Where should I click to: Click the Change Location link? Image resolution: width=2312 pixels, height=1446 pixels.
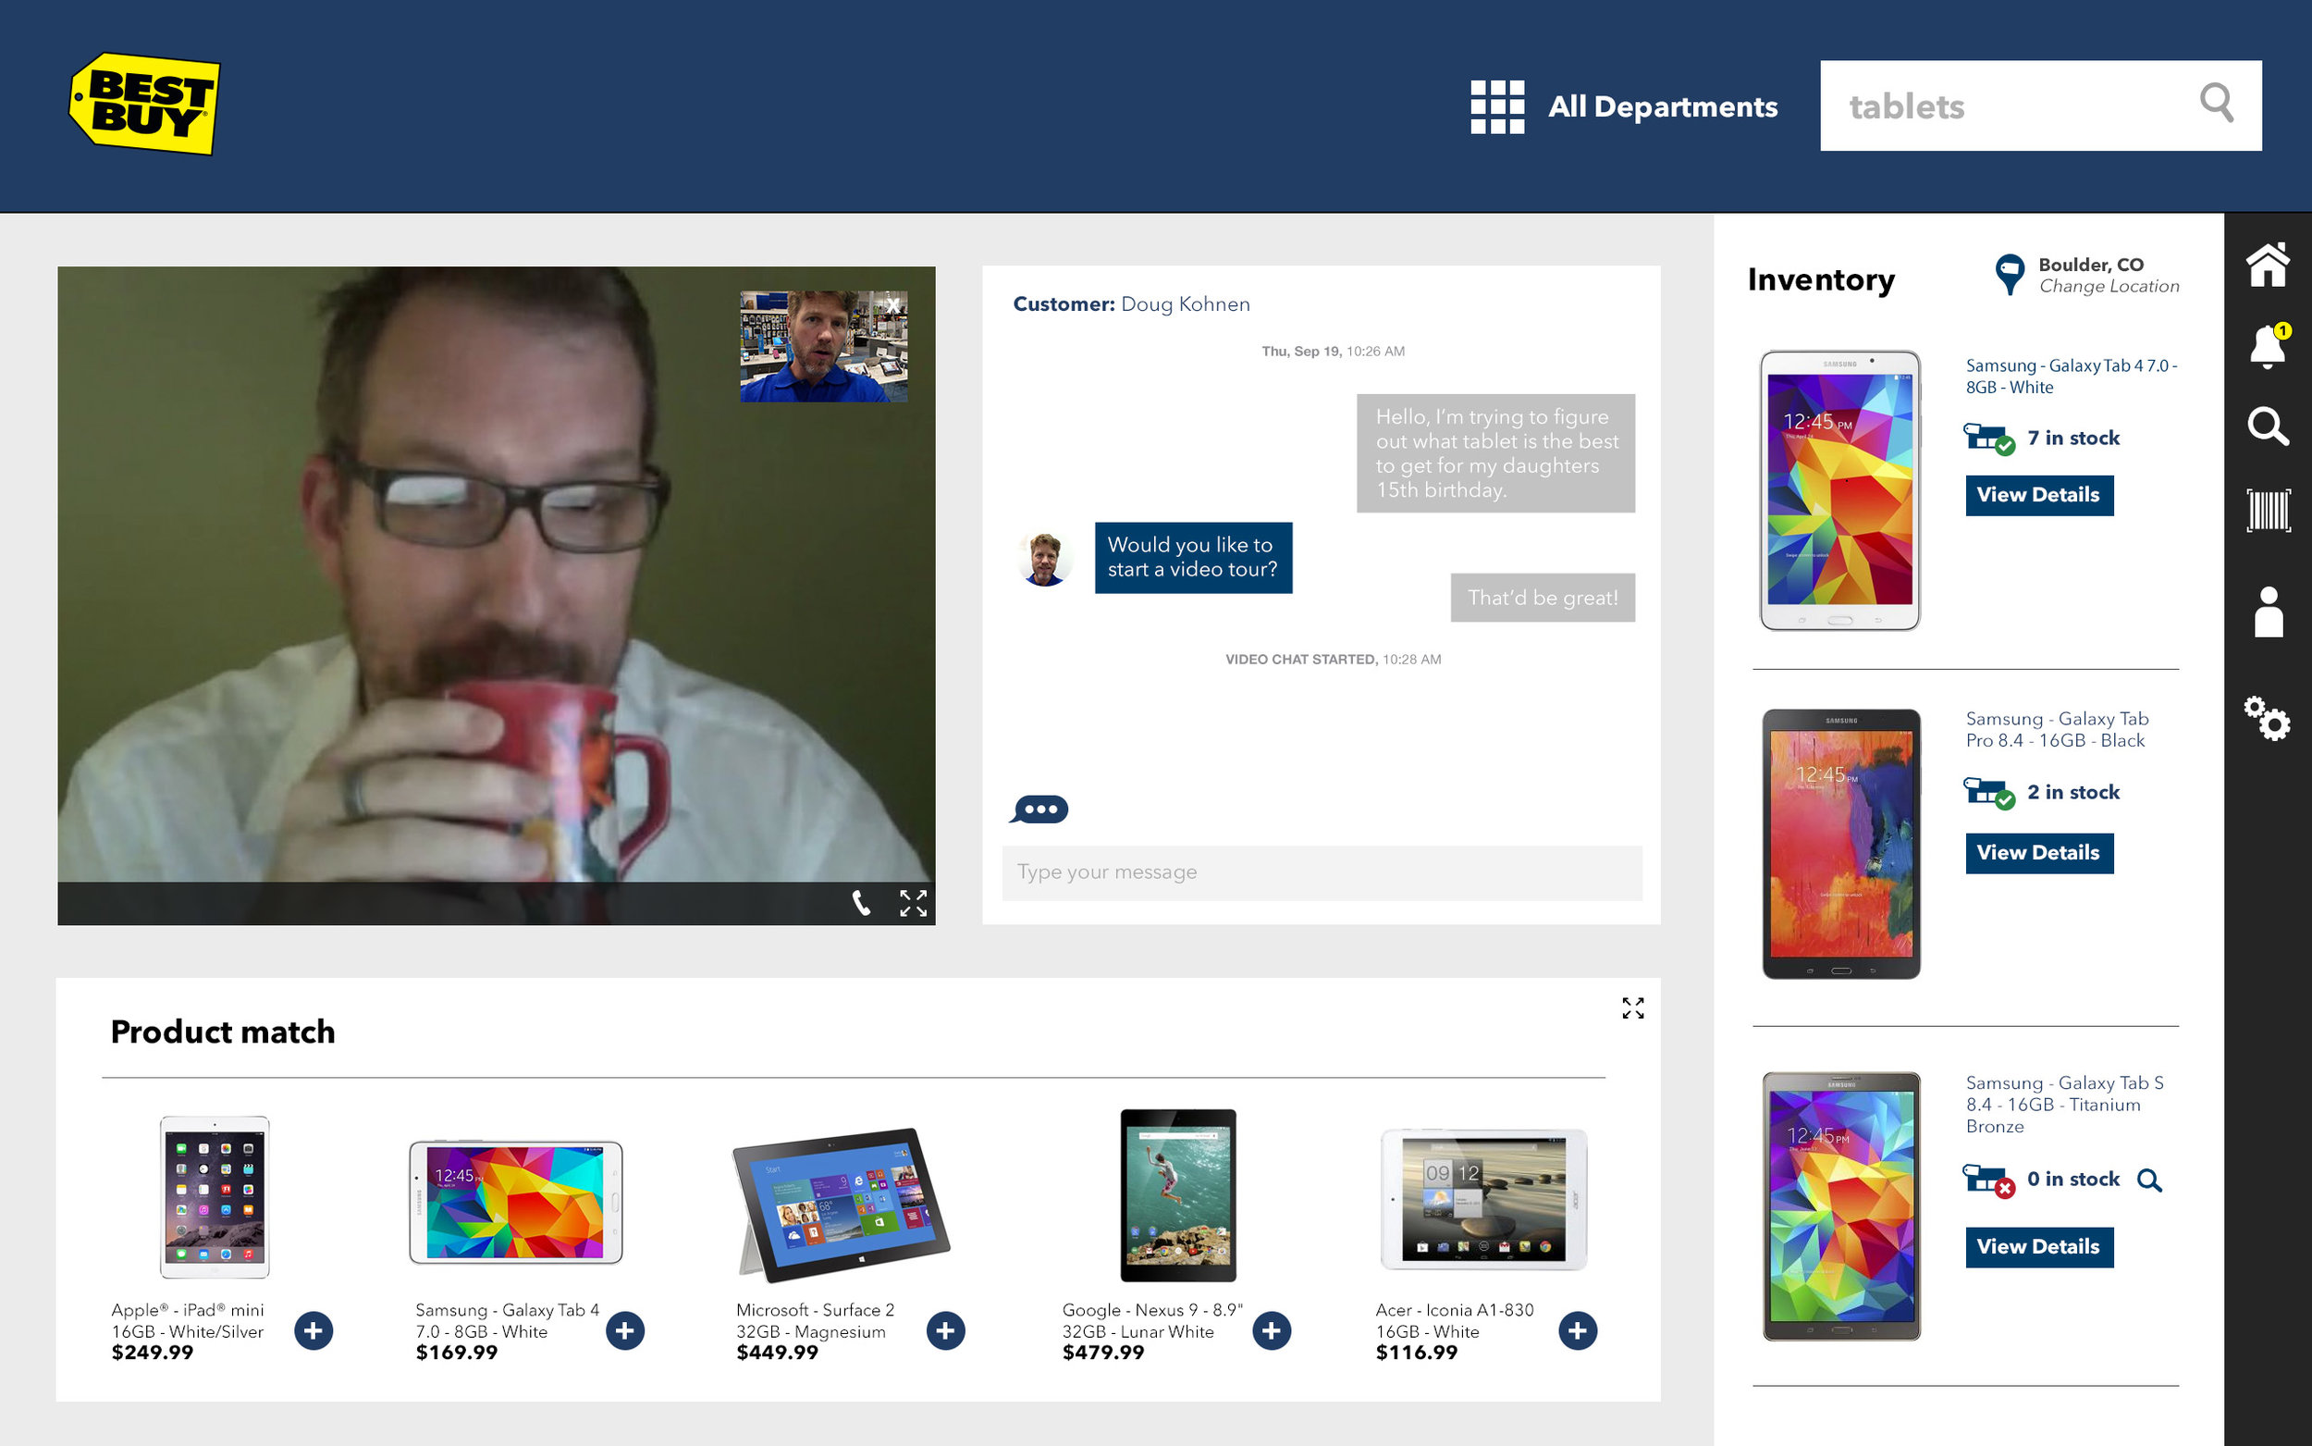point(2109,286)
